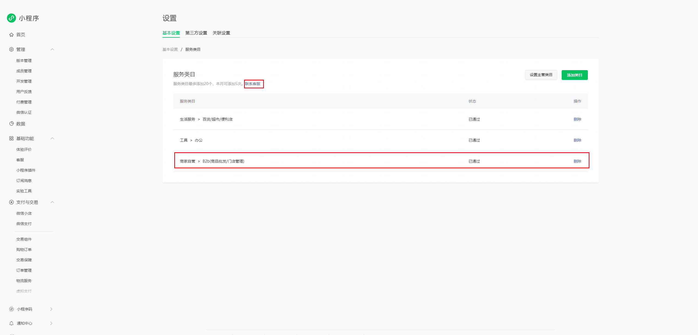Open 实验工具 in the sidebar

click(x=24, y=191)
